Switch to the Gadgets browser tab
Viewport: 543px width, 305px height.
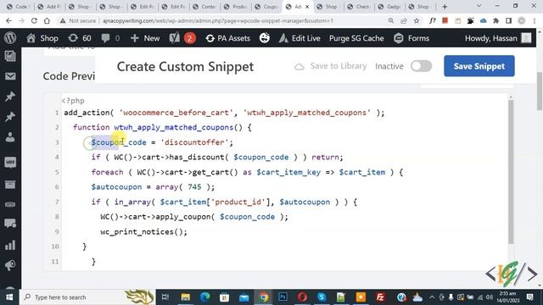point(390,7)
